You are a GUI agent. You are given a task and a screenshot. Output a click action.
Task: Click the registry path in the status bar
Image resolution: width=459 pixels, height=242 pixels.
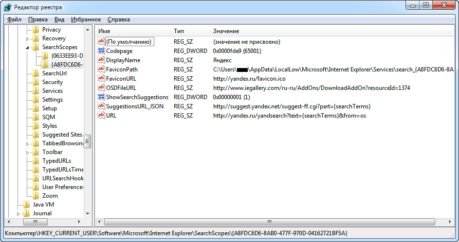point(176,233)
